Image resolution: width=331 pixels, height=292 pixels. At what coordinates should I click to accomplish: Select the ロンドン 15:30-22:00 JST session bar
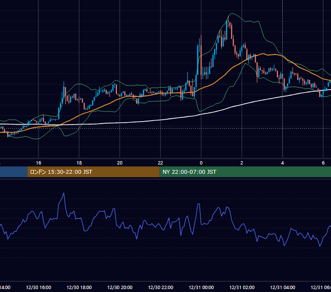click(x=93, y=172)
